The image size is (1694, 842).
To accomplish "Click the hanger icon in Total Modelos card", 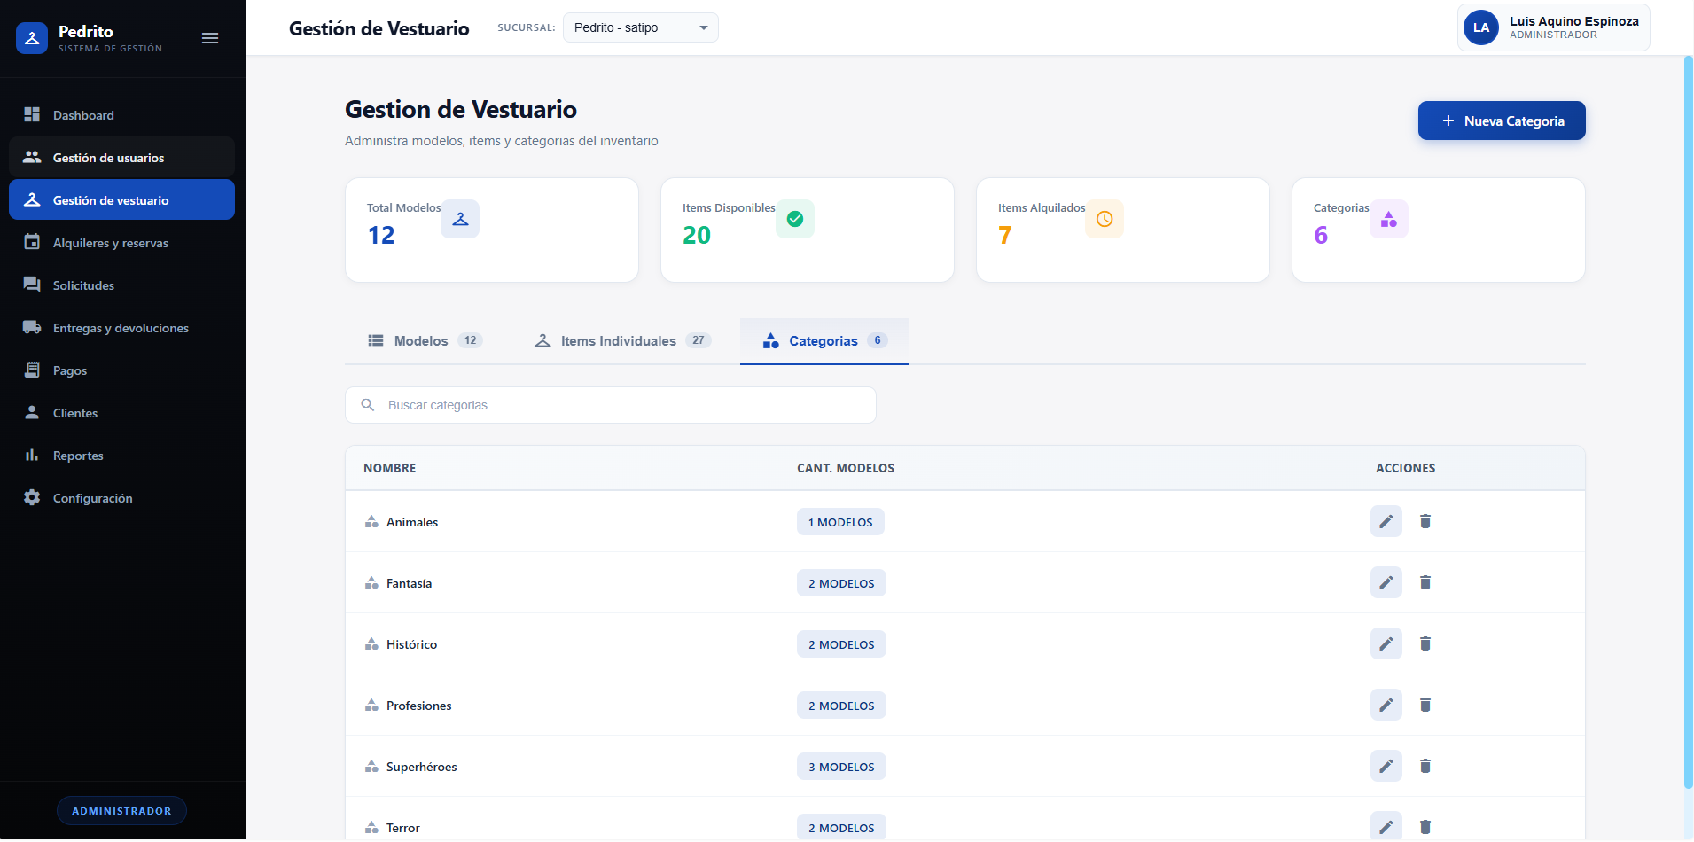I will pos(460,219).
